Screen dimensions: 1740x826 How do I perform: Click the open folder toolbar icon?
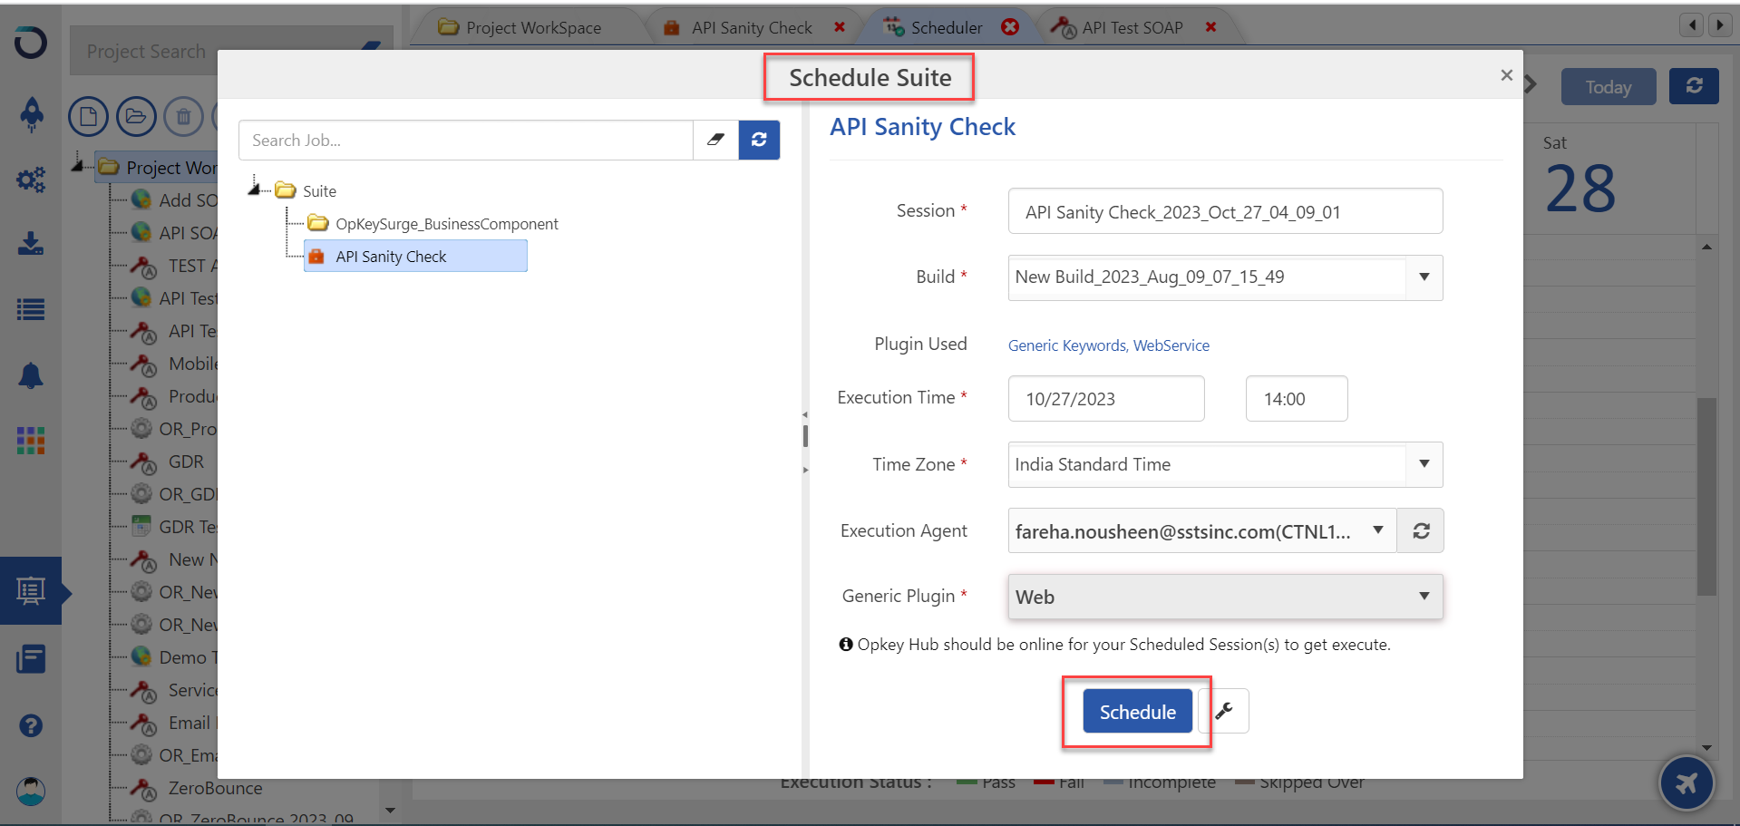[x=136, y=116]
